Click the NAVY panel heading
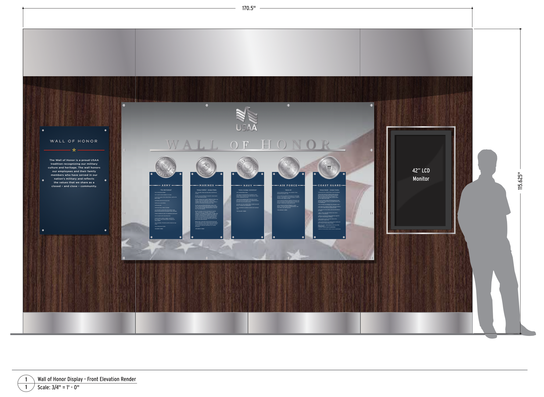 click(247, 185)
